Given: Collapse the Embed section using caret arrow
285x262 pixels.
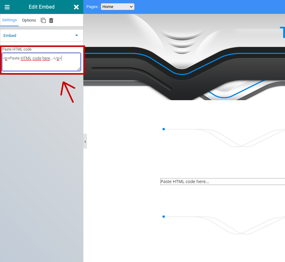Looking at the screenshot, I should 77,35.
